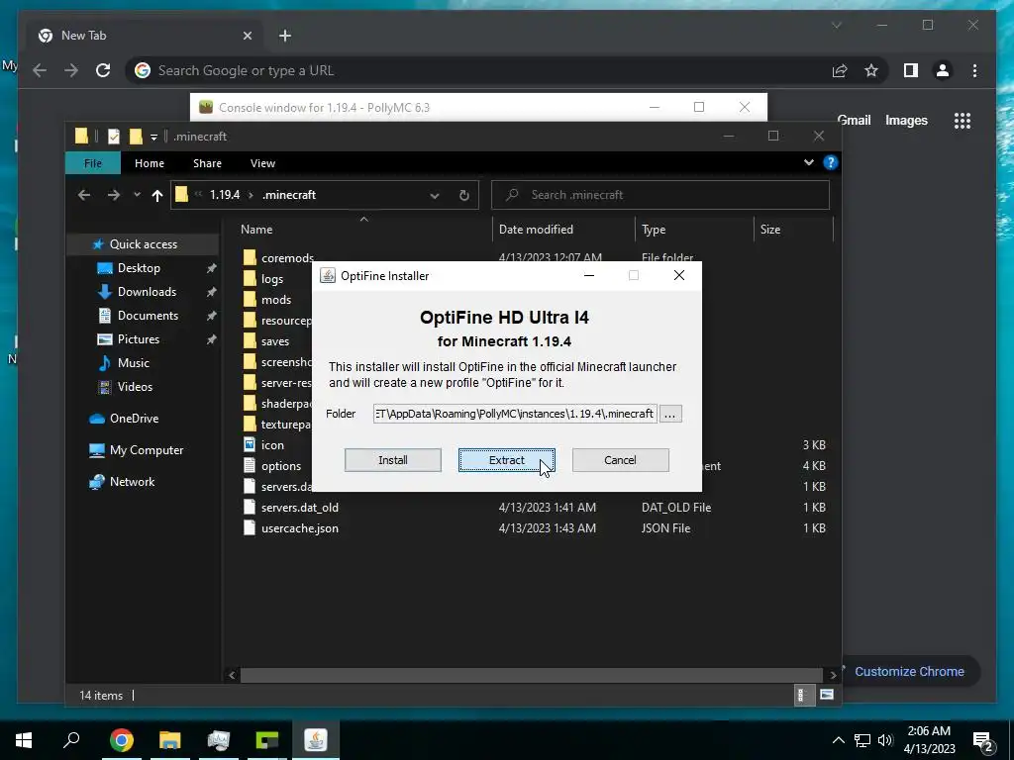
Task: Open a new Chrome tab
Action: click(x=285, y=36)
